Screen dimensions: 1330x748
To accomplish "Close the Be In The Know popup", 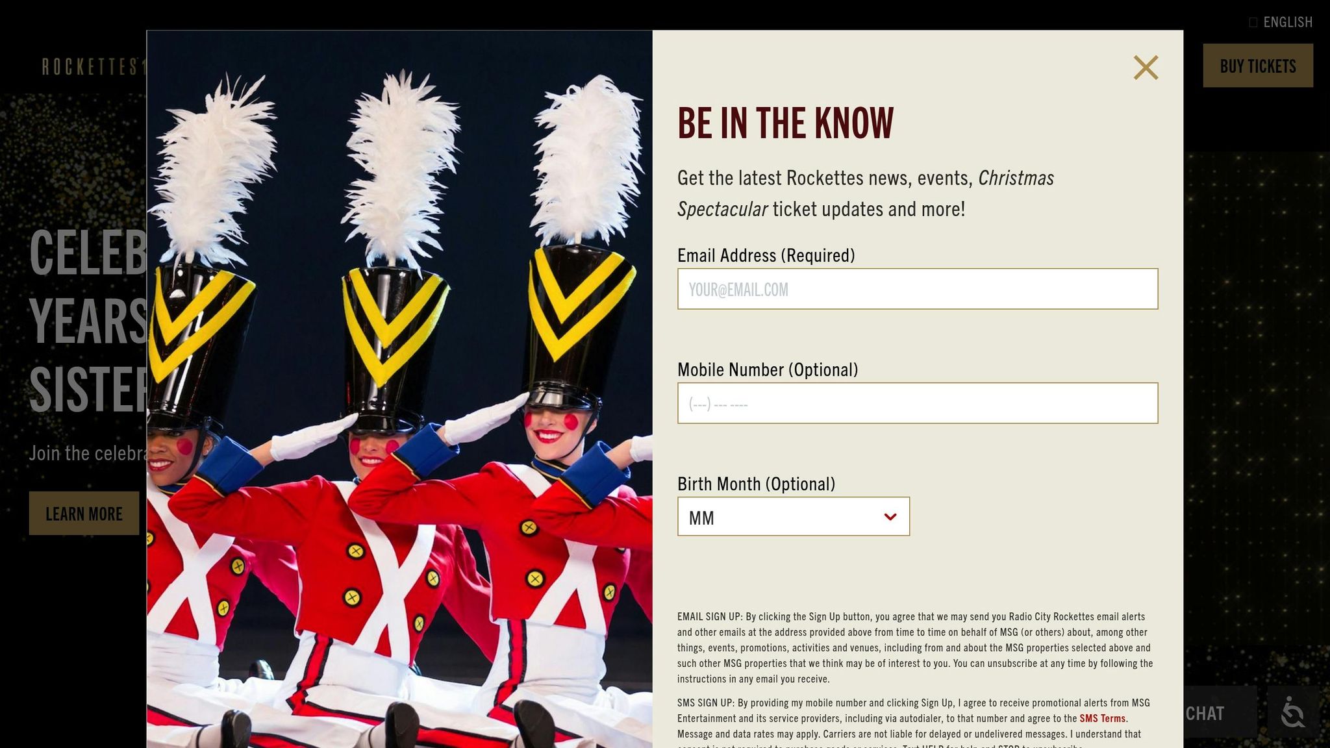I will 1146,68.
